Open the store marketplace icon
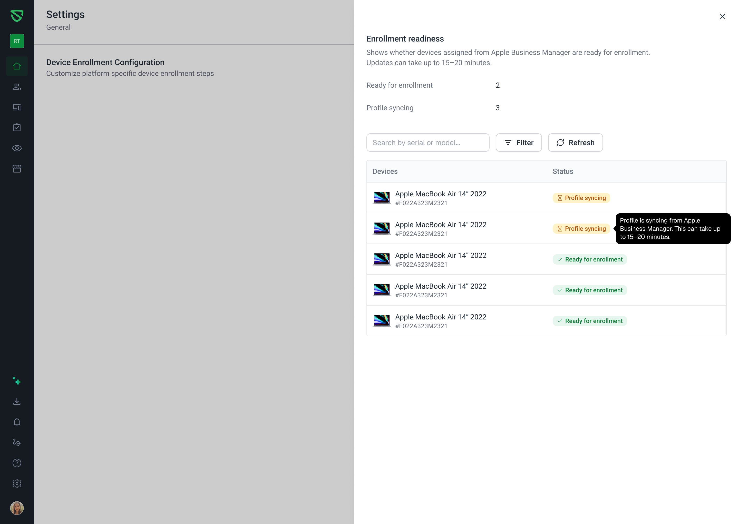The height and width of the screenshot is (524, 739). point(17,168)
